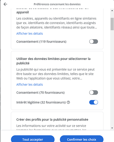Screen dimensions: 114x142
Task: Click the scrollbar down arrow
Action: point(112,128)
